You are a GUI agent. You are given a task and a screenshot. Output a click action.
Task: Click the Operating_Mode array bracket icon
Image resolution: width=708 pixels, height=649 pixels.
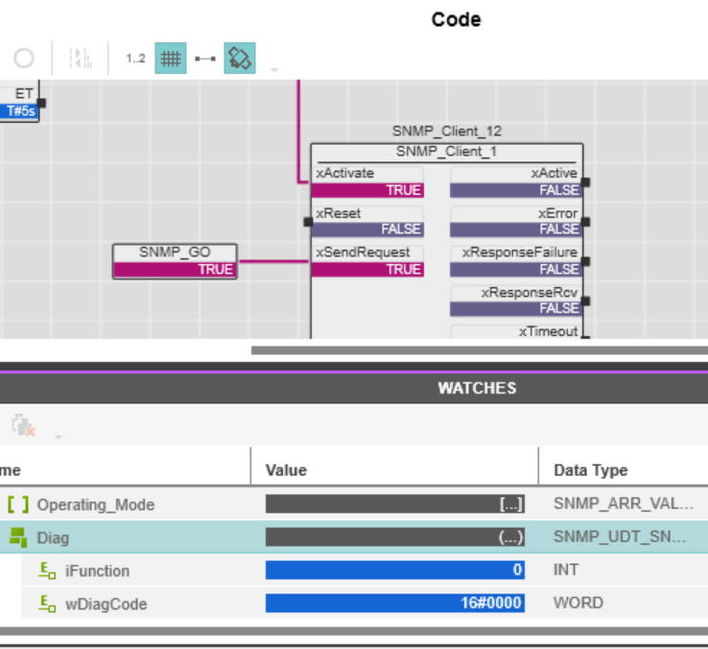coord(18,504)
